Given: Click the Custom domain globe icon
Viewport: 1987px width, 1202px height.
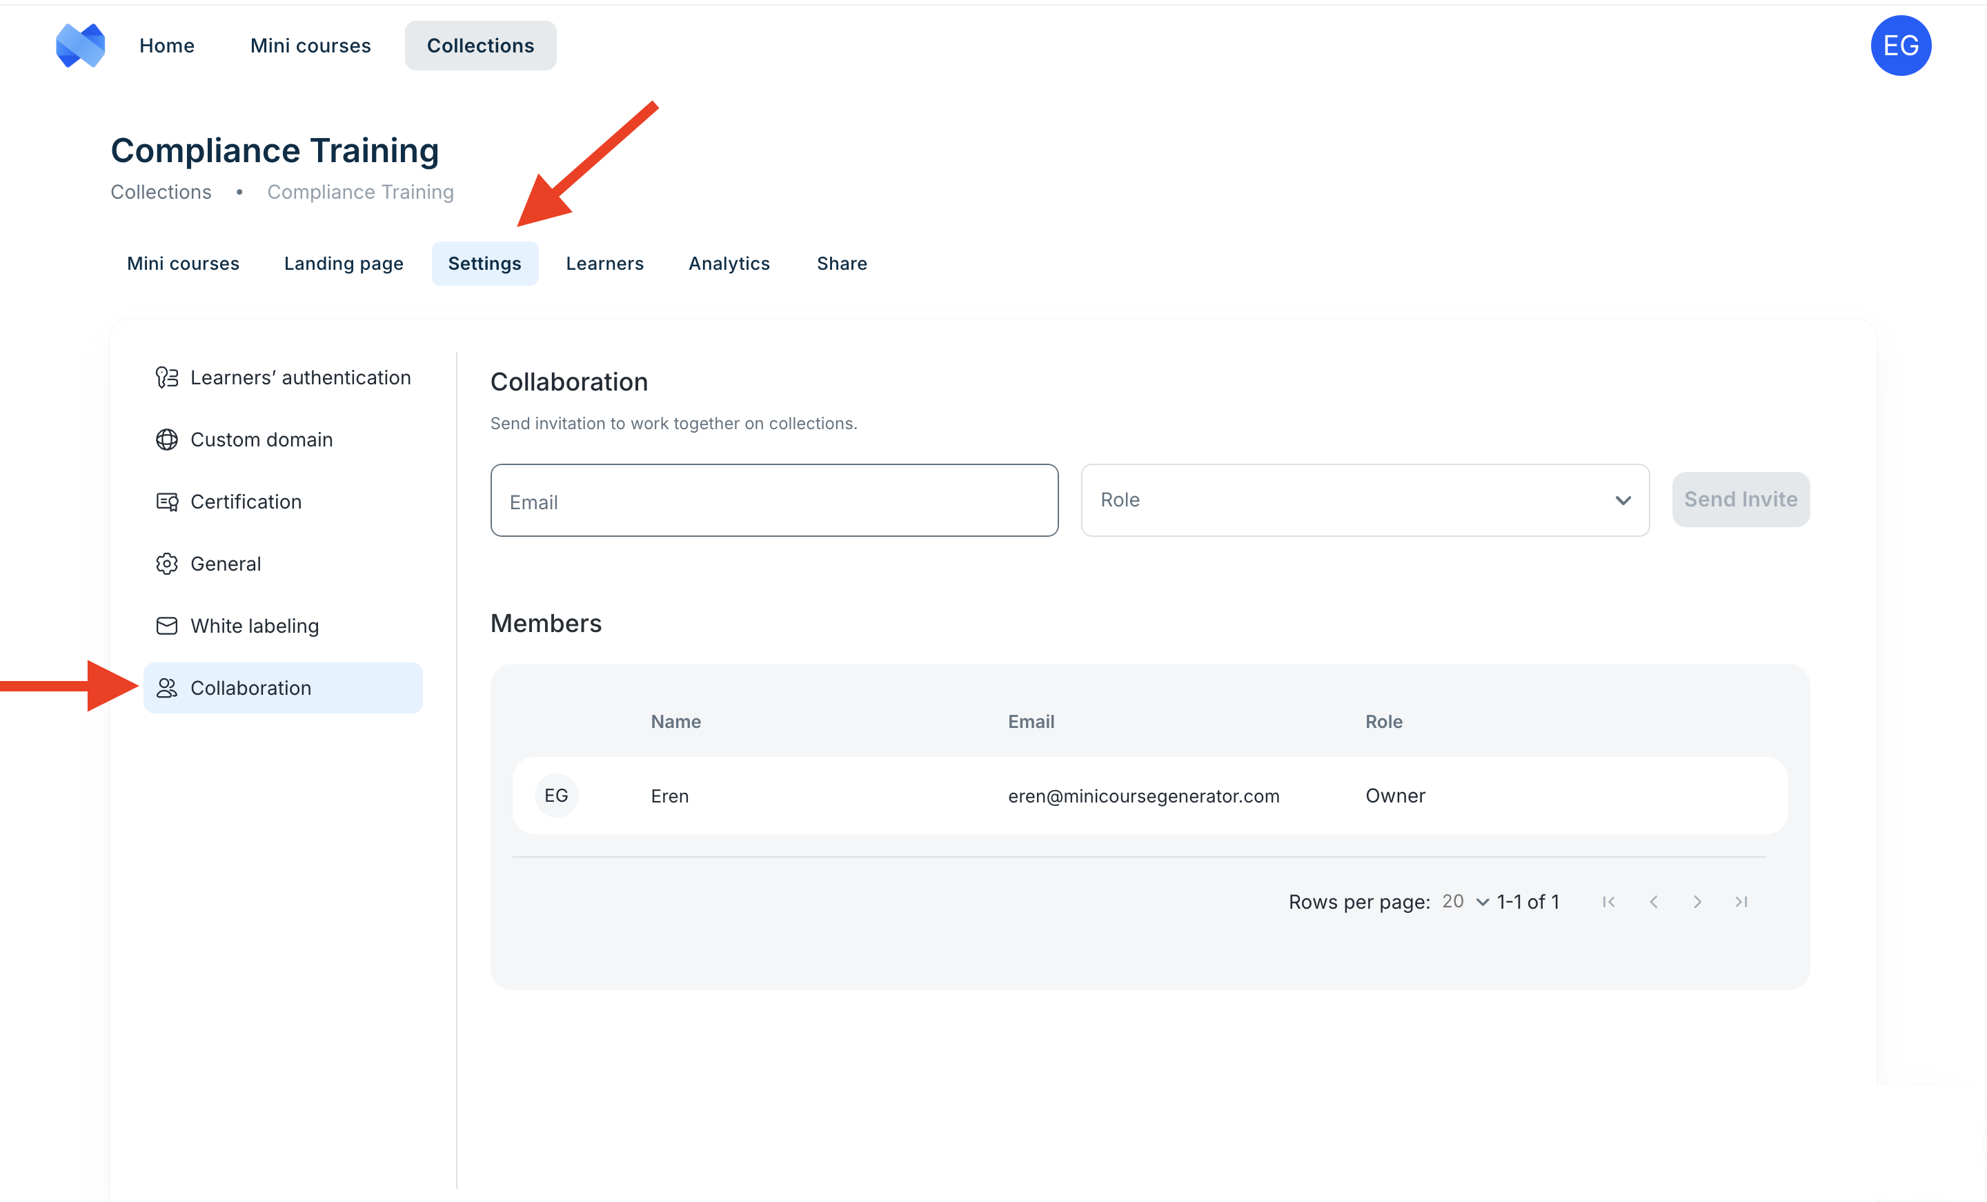Looking at the screenshot, I should point(166,440).
